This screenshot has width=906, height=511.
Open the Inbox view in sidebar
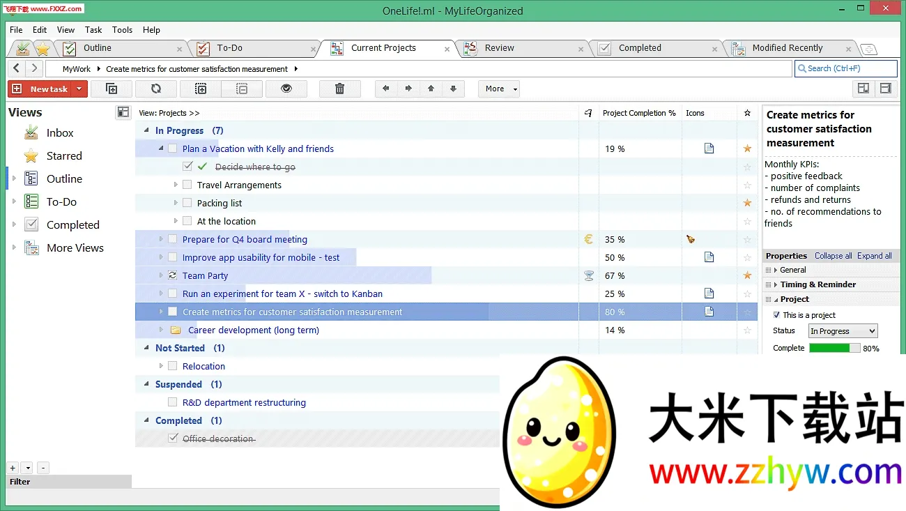pos(60,132)
